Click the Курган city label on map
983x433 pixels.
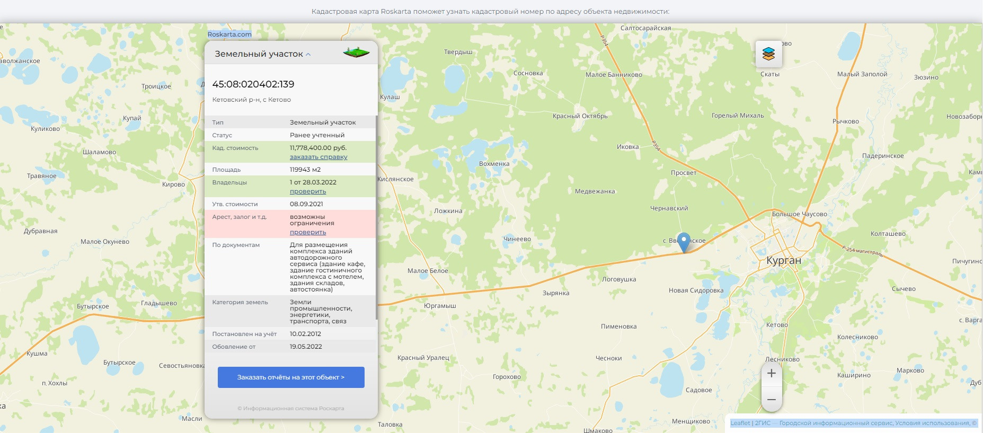click(784, 261)
